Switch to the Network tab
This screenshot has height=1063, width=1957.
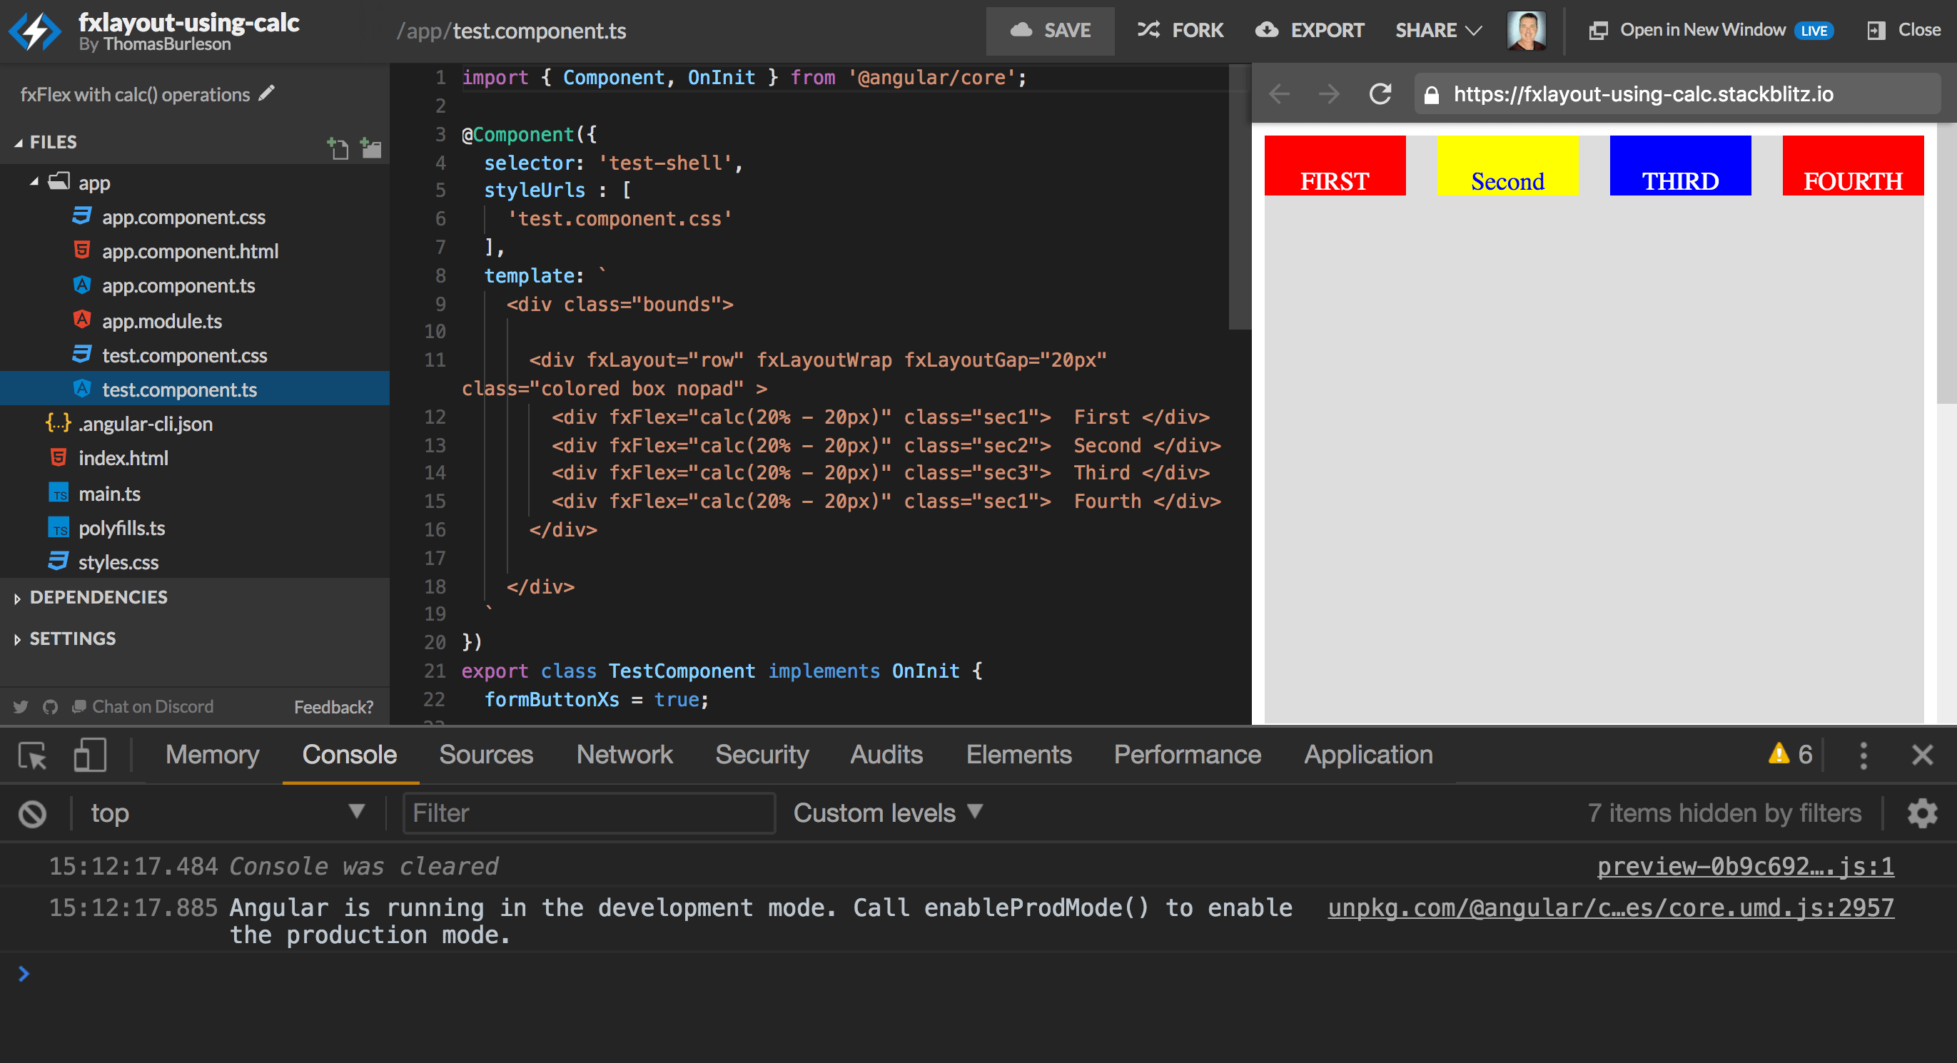pos(624,755)
